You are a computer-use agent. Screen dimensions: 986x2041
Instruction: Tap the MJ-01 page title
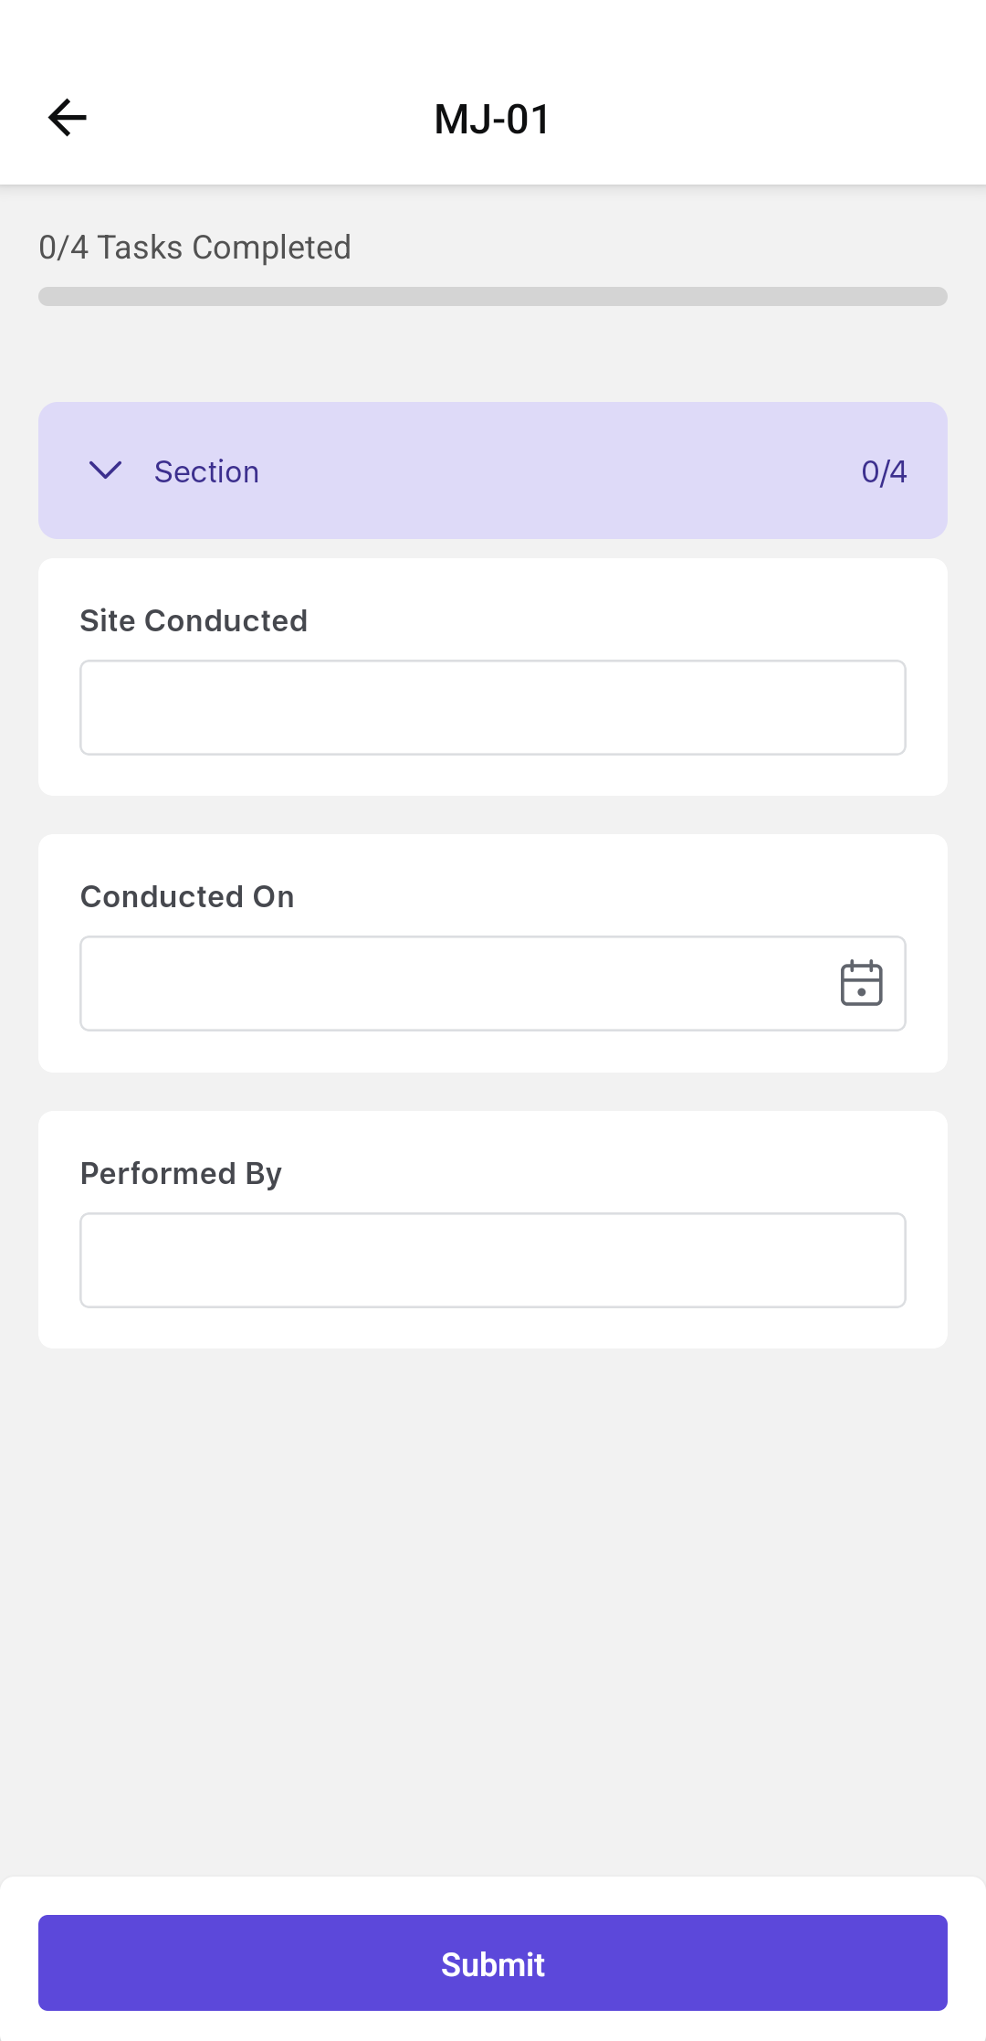[x=493, y=119]
